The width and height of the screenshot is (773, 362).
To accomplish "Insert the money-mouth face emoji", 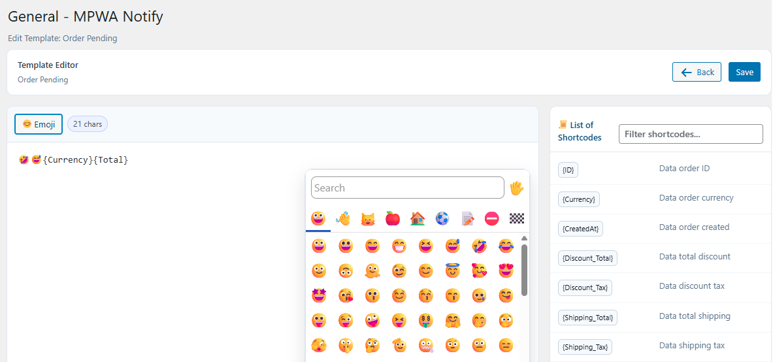I will click(x=425, y=321).
